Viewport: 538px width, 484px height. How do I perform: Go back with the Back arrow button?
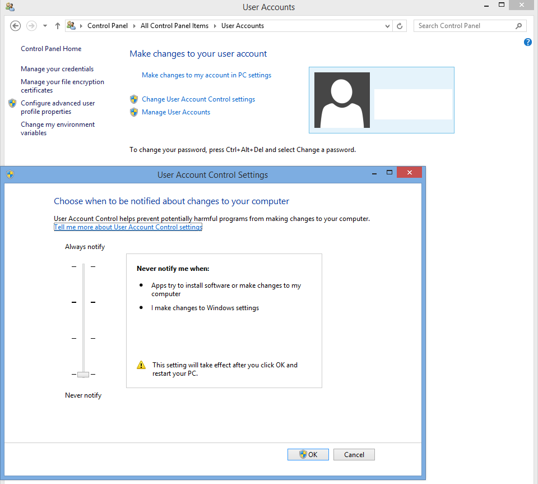tap(16, 26)
